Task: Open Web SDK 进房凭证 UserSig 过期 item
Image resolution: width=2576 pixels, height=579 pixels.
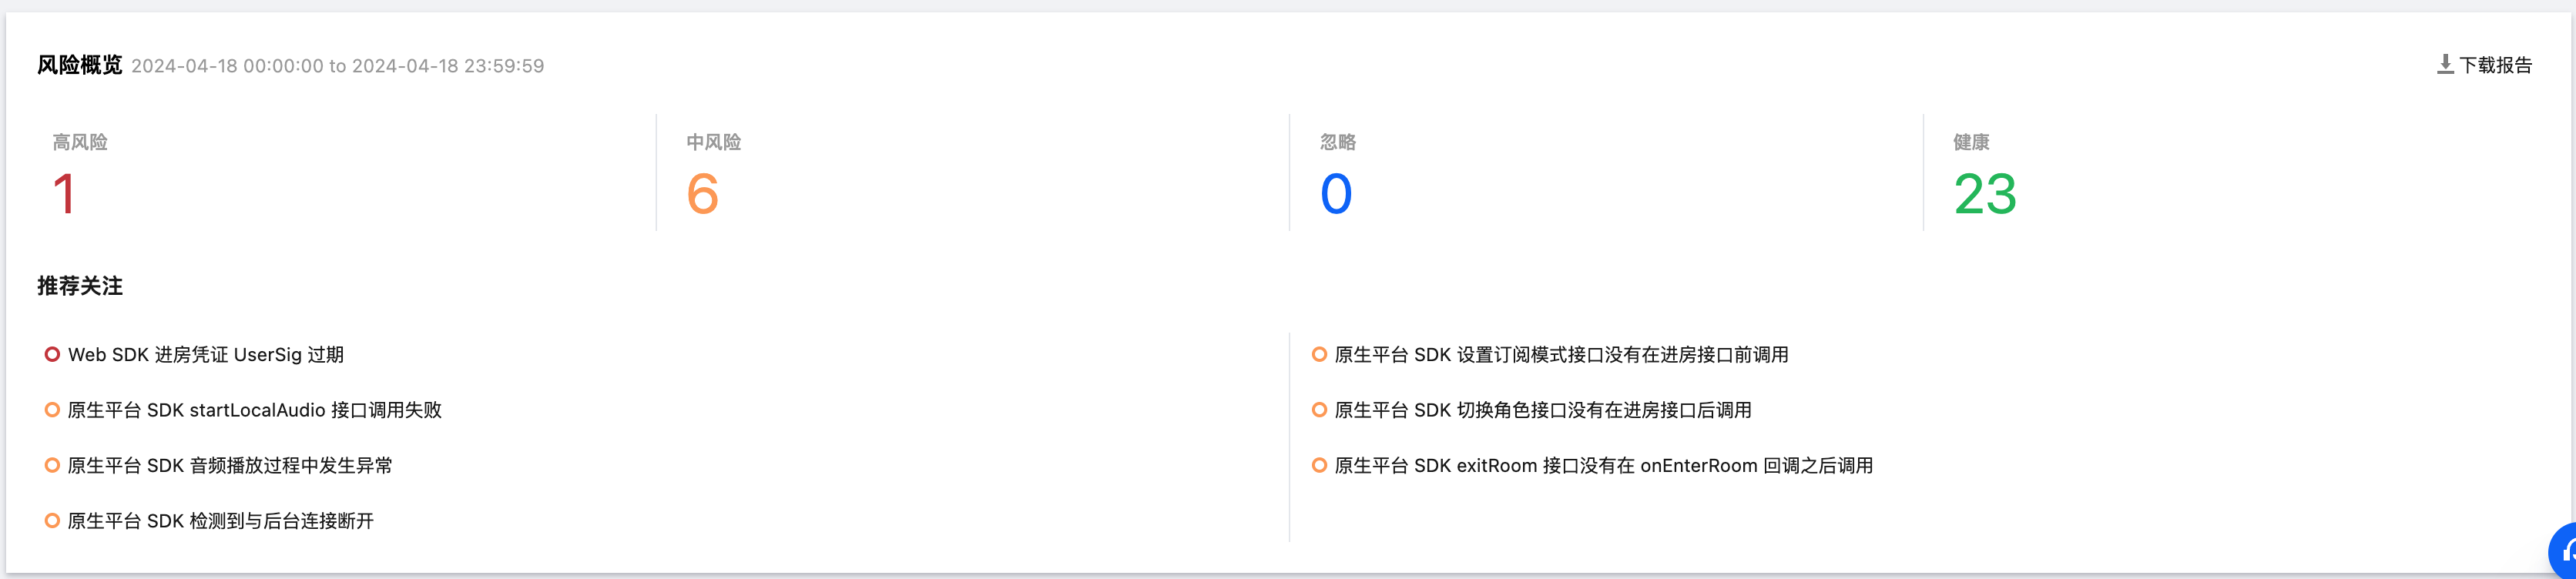Action: [x=206, y=355]
